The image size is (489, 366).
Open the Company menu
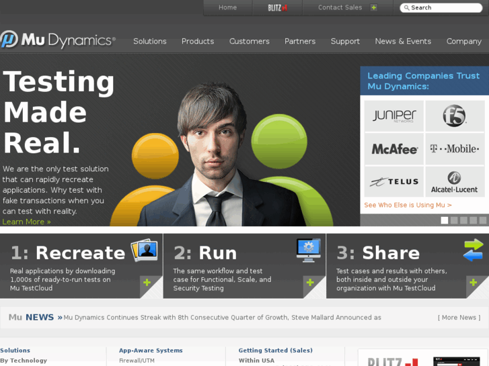point(463,42)
